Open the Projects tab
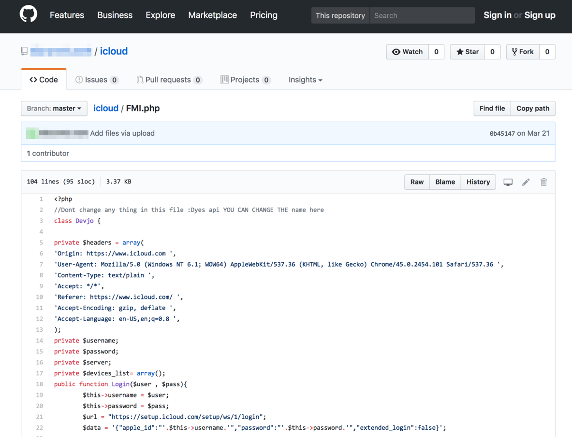 245,80
